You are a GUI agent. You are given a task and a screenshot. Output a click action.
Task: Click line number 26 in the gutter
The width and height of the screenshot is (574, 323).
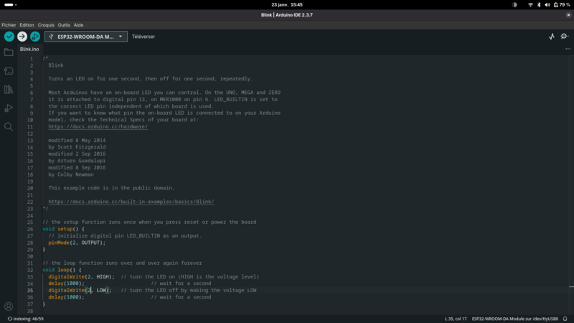click(x=30, y=229)
